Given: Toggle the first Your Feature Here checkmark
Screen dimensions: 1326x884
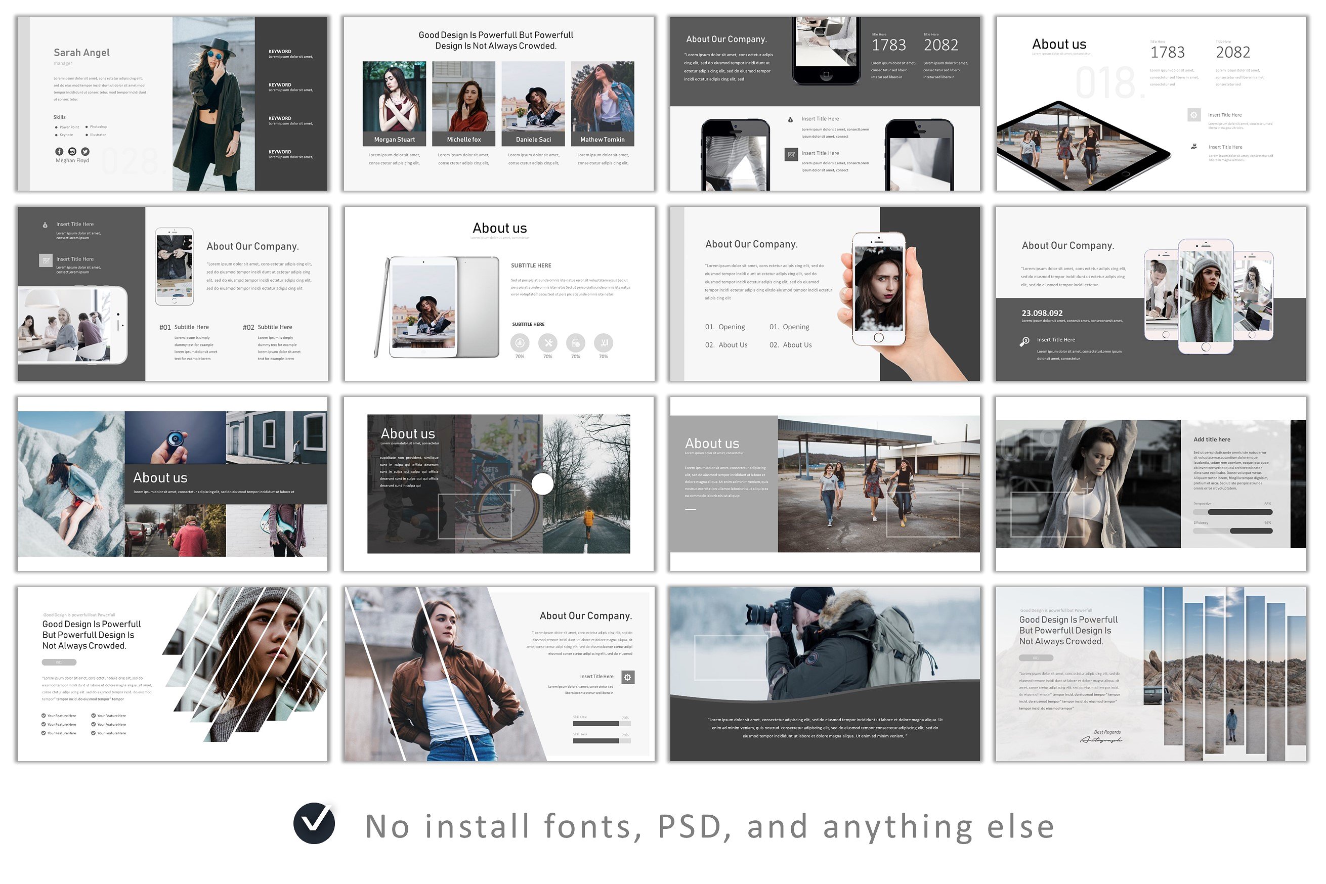Looking at the screenshot, I should [44, 716].
